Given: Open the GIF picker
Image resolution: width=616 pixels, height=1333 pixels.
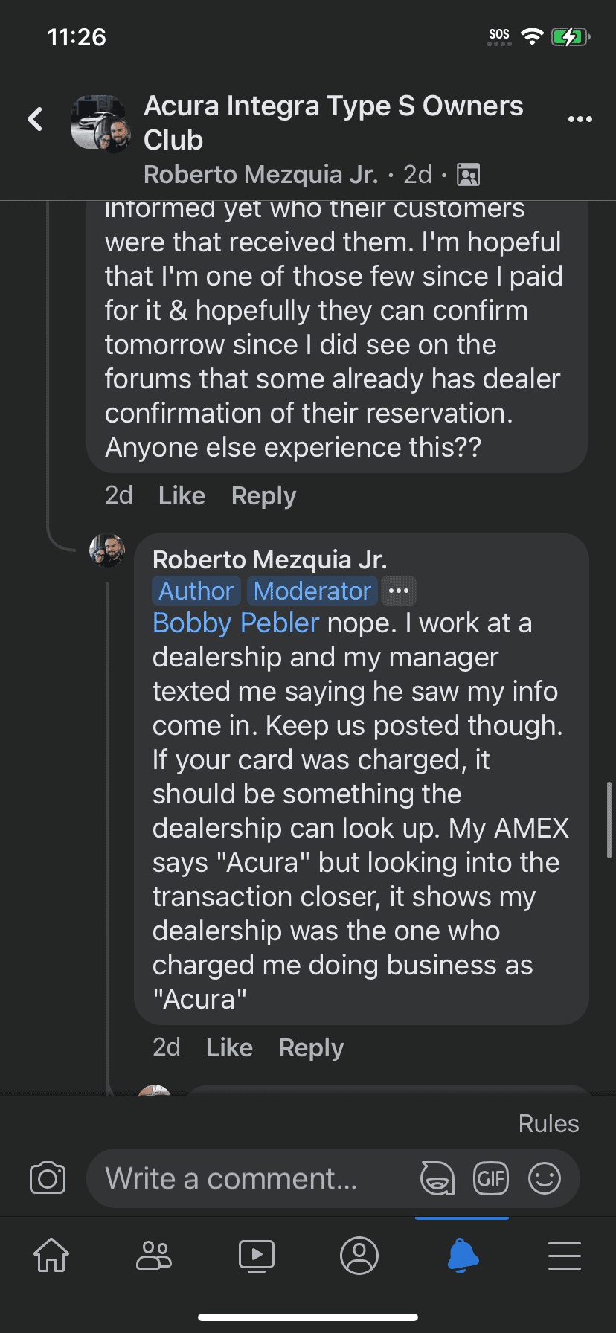Looking at the screenshot, I should pos(491,1178).
